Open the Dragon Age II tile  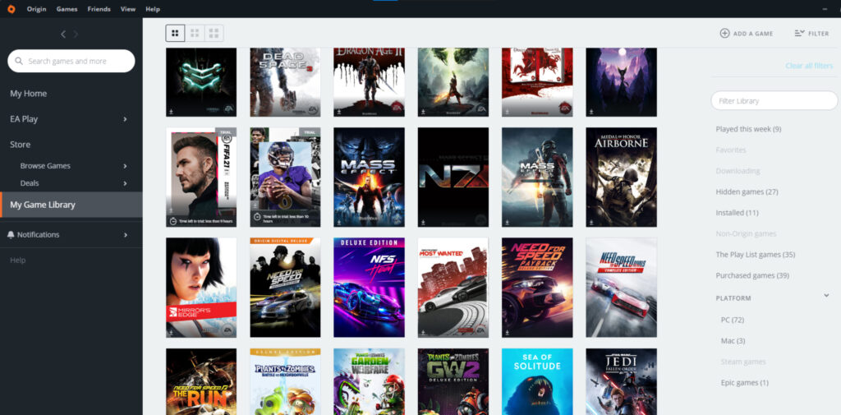point(369,82)
